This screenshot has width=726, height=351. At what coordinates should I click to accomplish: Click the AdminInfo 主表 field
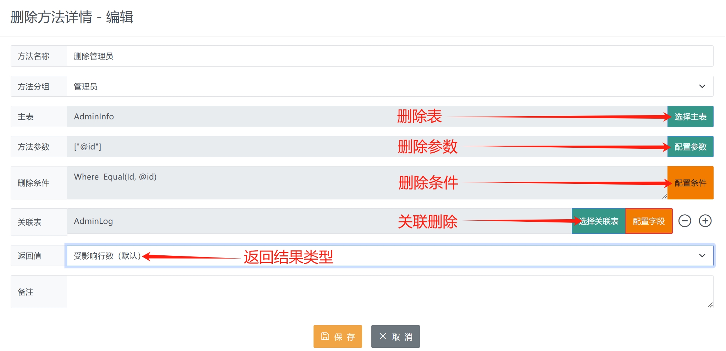tap(367, 117)
